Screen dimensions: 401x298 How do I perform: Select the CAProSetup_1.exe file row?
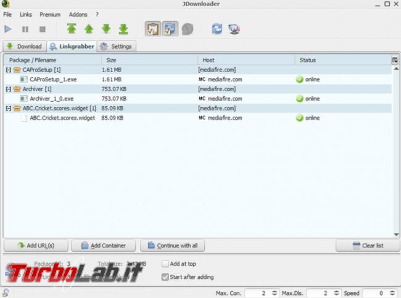198,80
